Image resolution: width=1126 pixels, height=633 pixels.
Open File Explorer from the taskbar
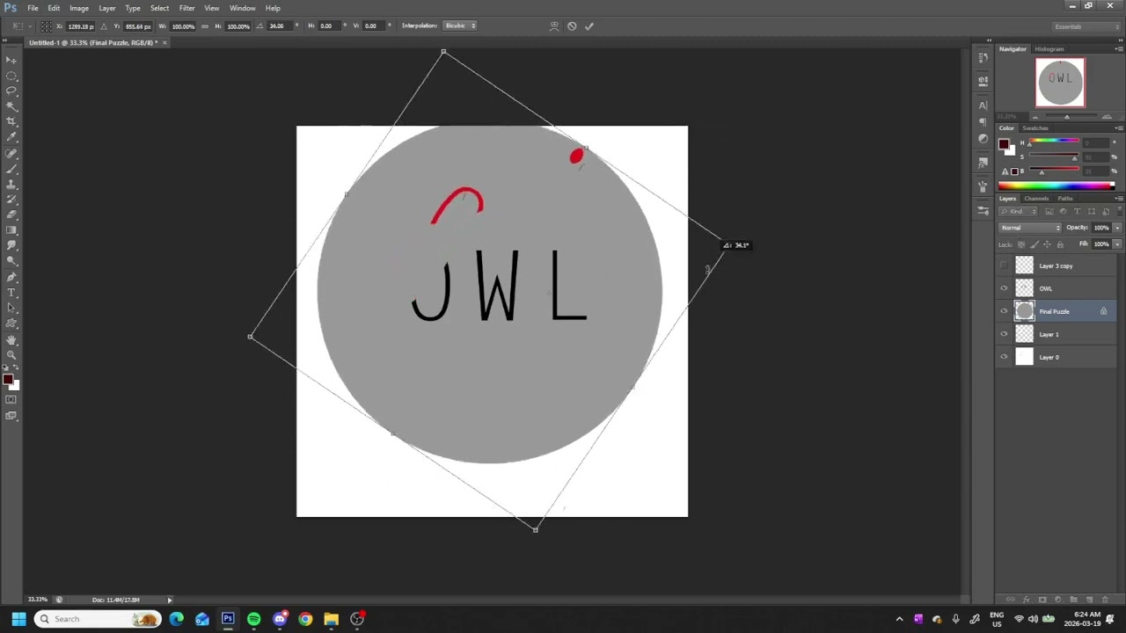pyautogui.click(x=331, y=619)
